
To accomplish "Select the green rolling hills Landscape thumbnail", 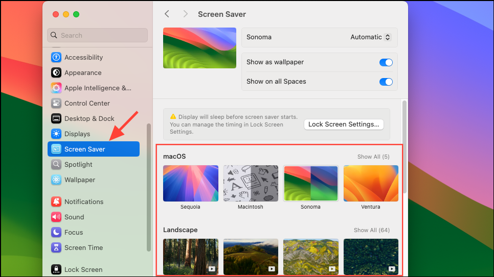I will point(251,257).
